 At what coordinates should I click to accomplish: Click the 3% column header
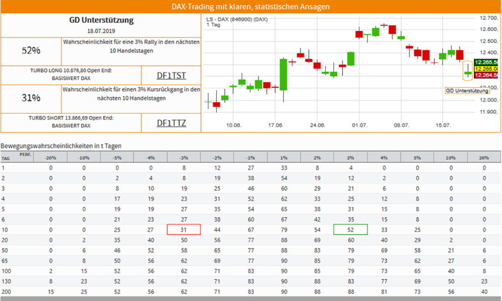pos(351,157)
